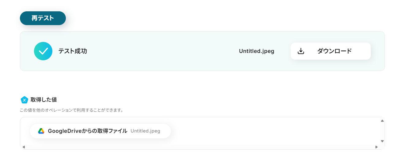Select the テスト成功 status text
The width and height of the screenshot is (407, 168).
73,51
